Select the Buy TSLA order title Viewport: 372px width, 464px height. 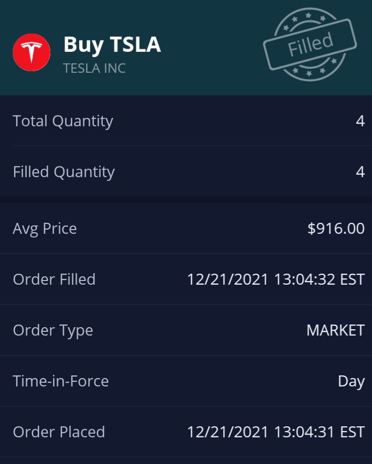tap(112, 45)
